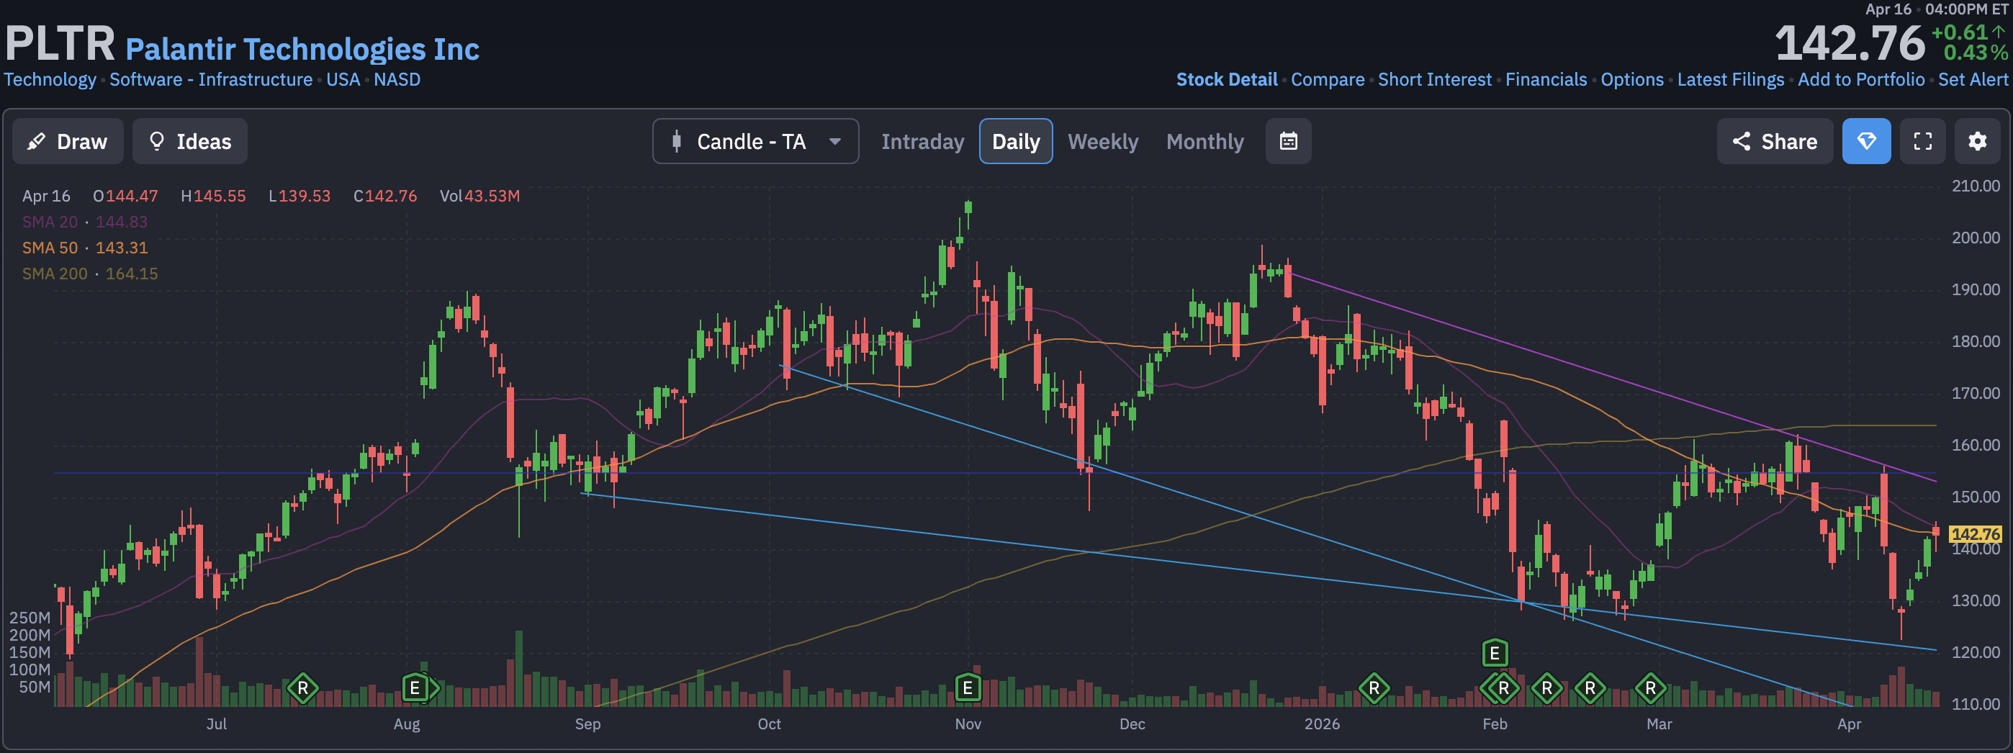Click the PLTR ticker heading
Screen dimensions: 2013x753
(60, 43)
